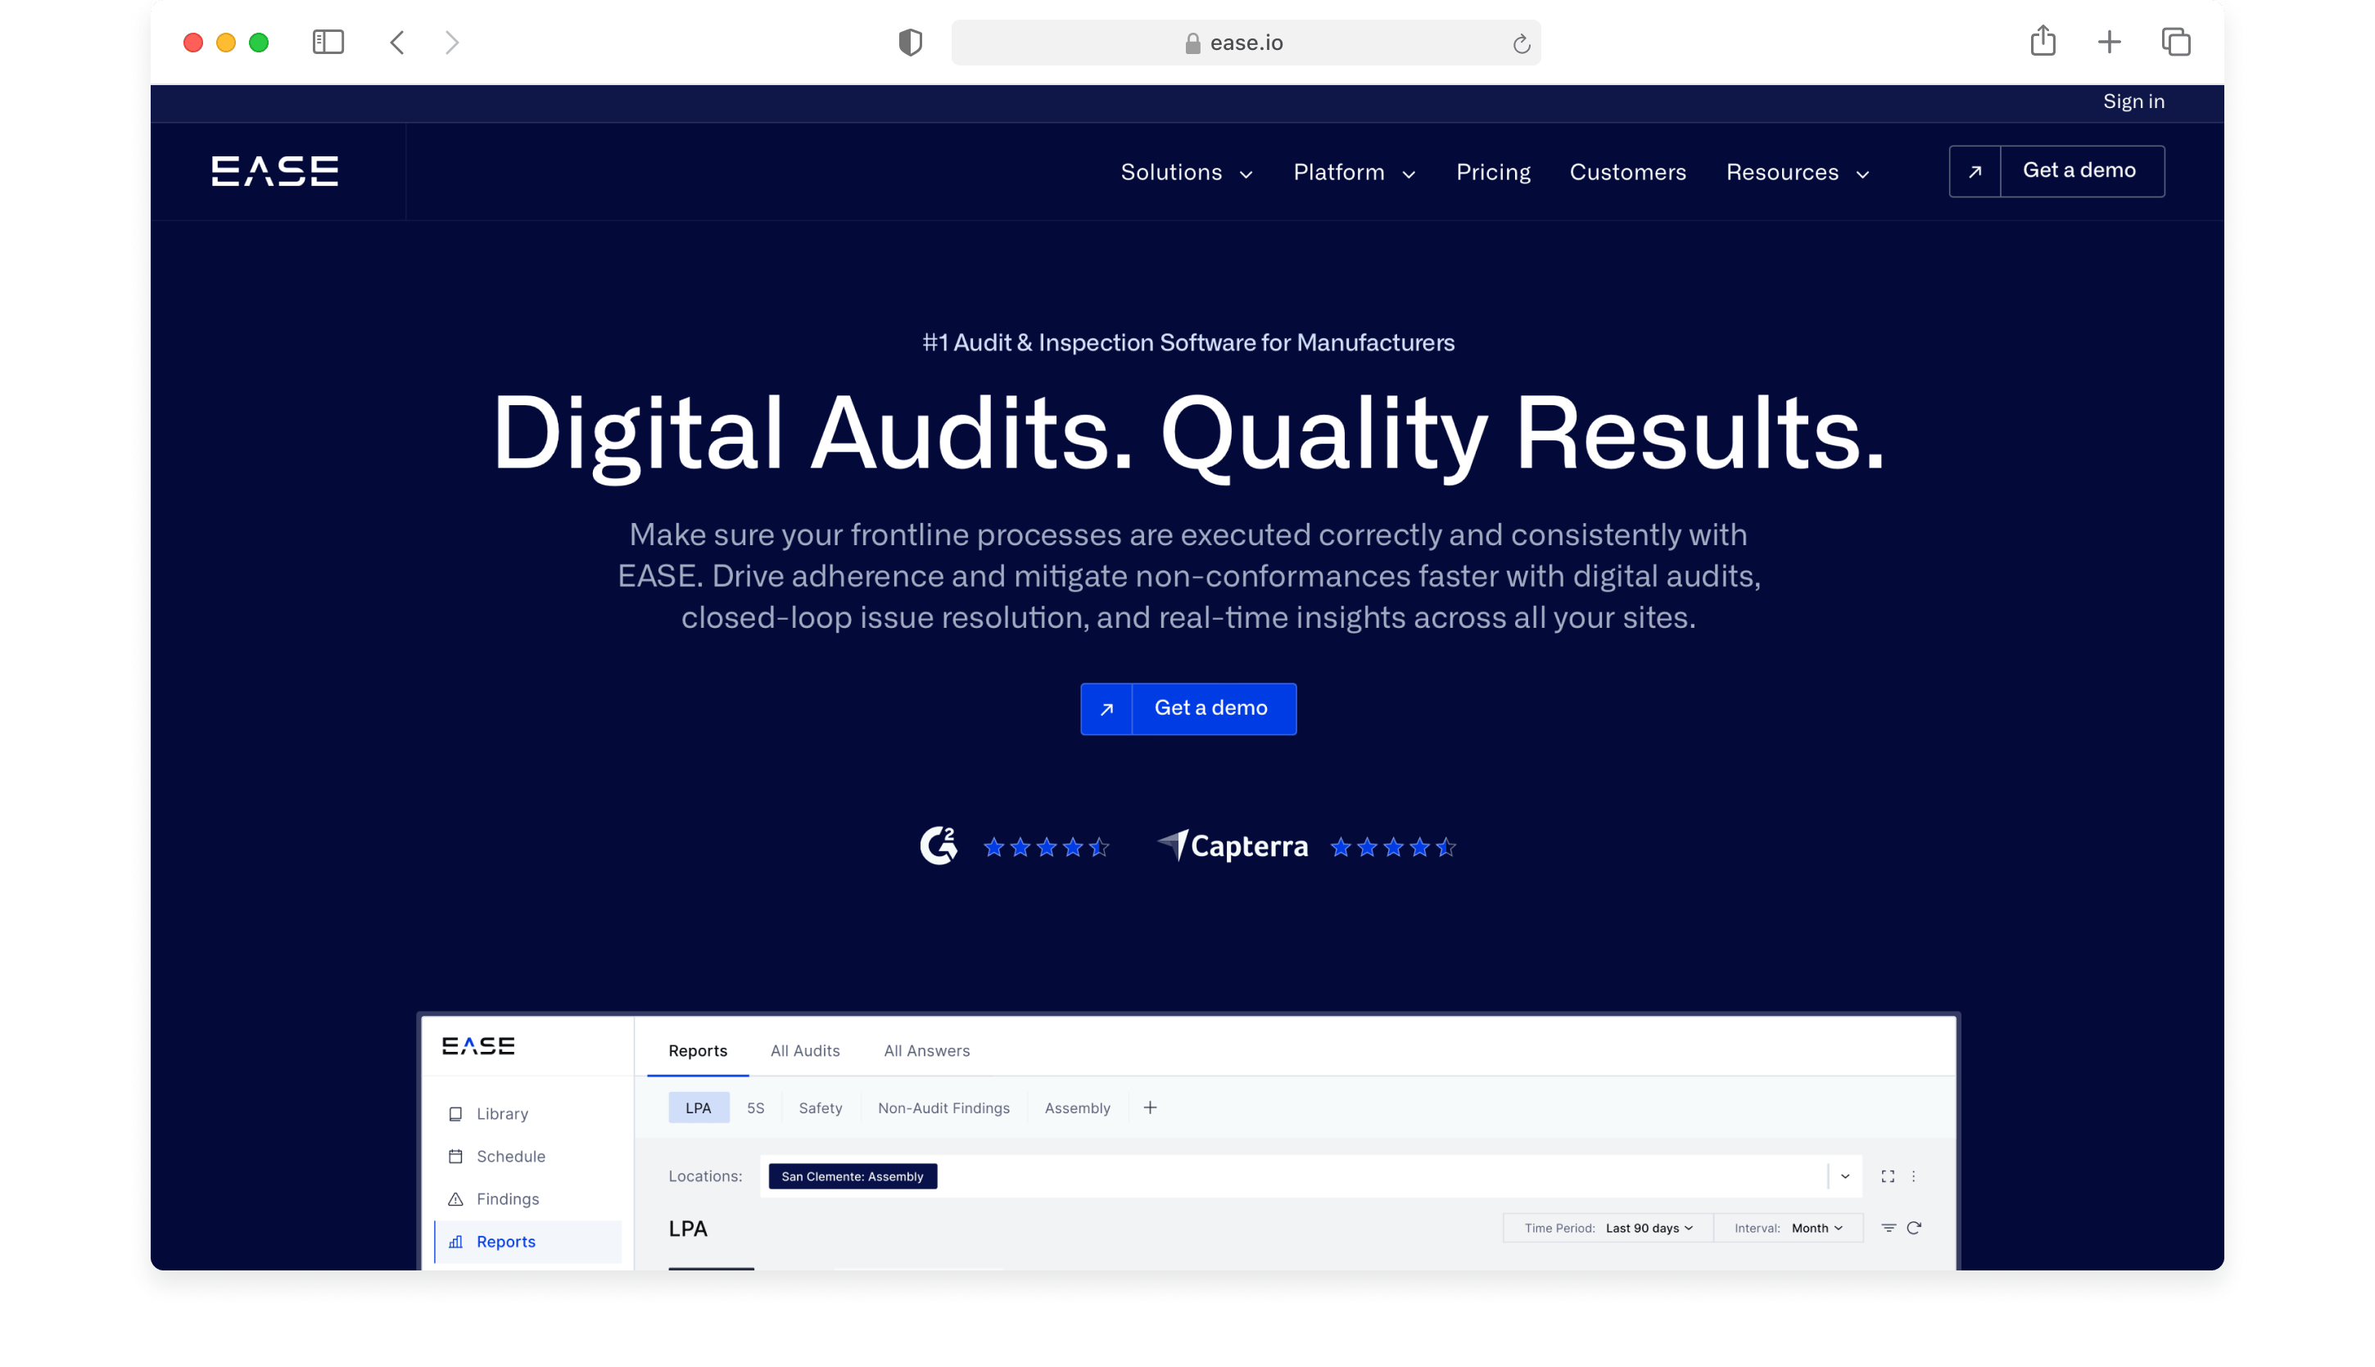Open the Pricing page

tap(1492, 173)
